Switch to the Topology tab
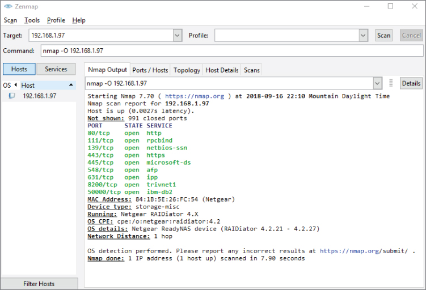This screenshot has width=426, height=290. (187, 70)
